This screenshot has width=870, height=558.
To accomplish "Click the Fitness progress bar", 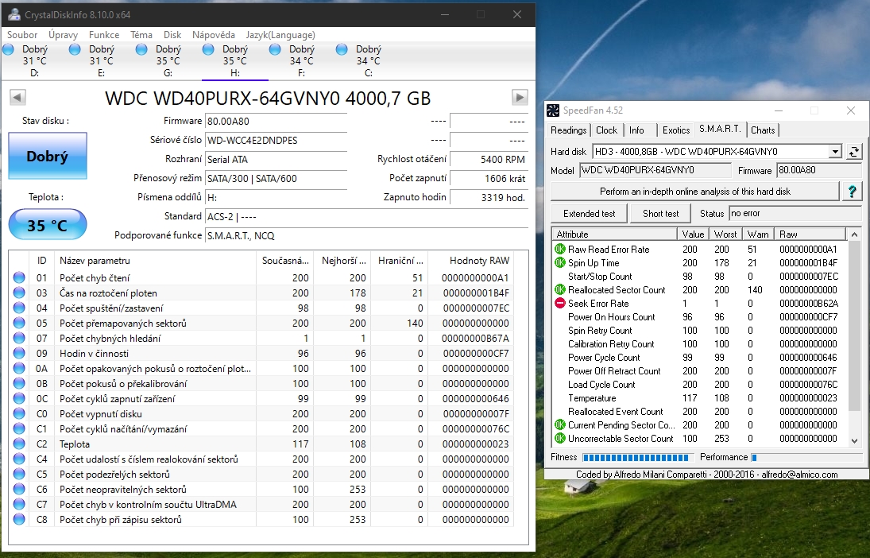I will [x=639, y=458].
